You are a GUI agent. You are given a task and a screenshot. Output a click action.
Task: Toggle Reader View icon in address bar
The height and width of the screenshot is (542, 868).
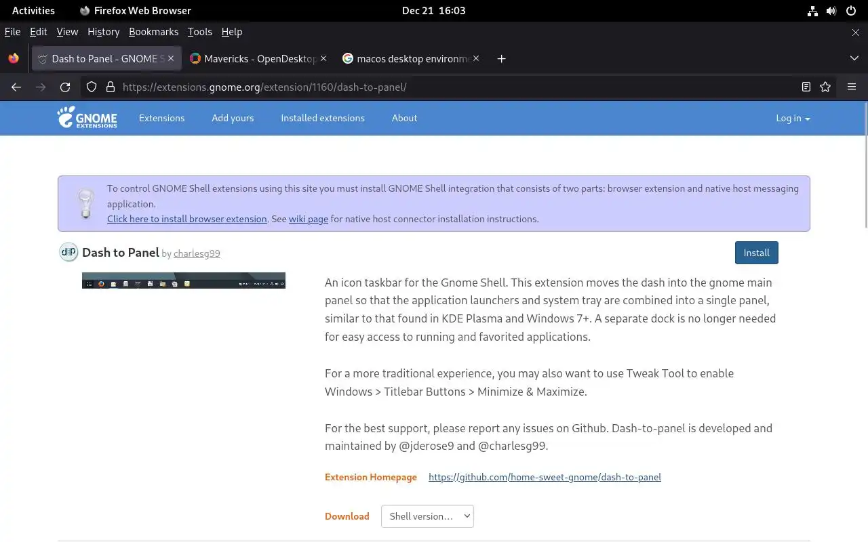806,87
